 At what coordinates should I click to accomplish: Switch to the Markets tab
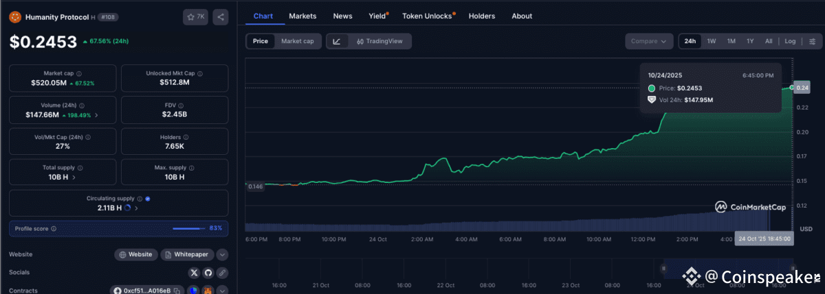click(x=302, y=16)
